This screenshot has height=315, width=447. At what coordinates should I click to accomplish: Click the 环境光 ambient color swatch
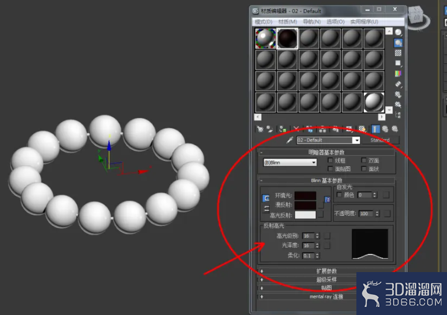(x=305, y=195)
